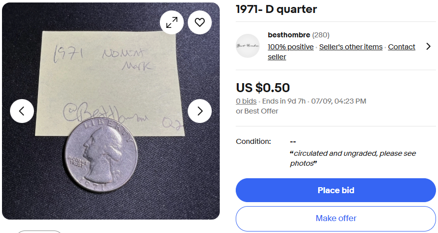Add listing to watchlist with heart icon
This screenshot has height=233, width=438.
[x=200, y=22]
